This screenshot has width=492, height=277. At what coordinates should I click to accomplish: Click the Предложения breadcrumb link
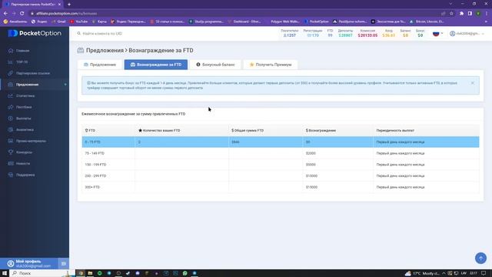pos(105,50)
